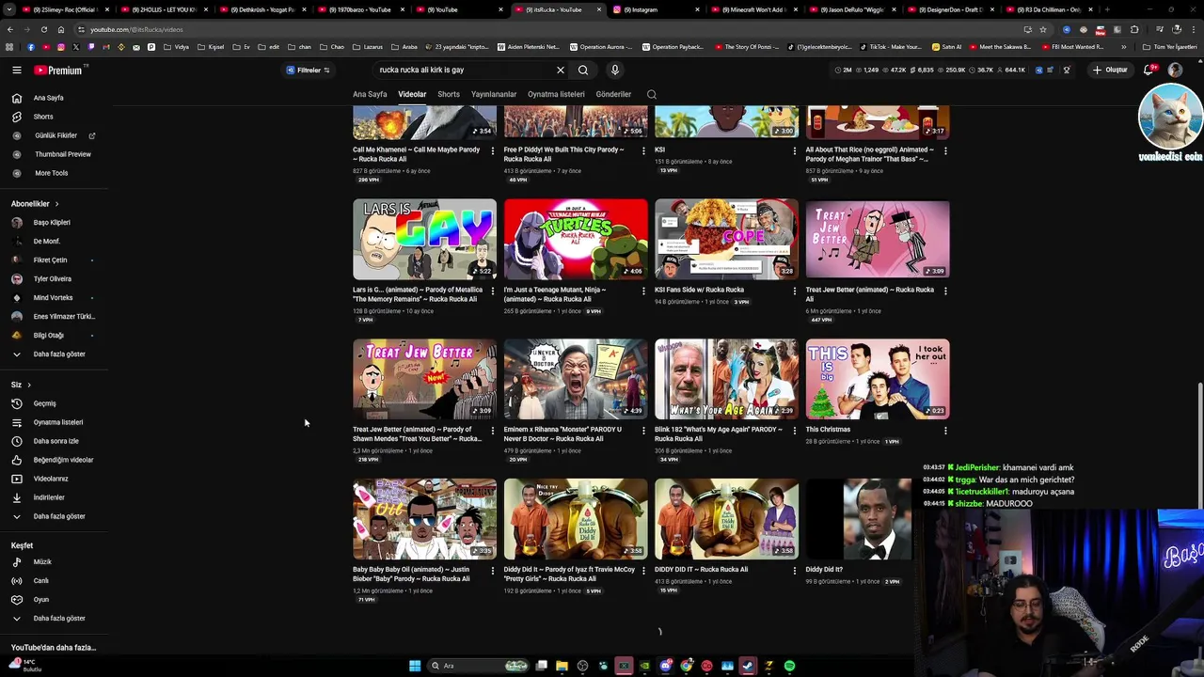Open the Filtreler filter dropdown
The image size is (1204, 677).
[309, 71]
